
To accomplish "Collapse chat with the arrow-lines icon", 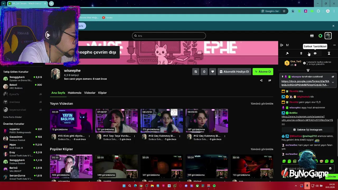I will pos(281,45).
